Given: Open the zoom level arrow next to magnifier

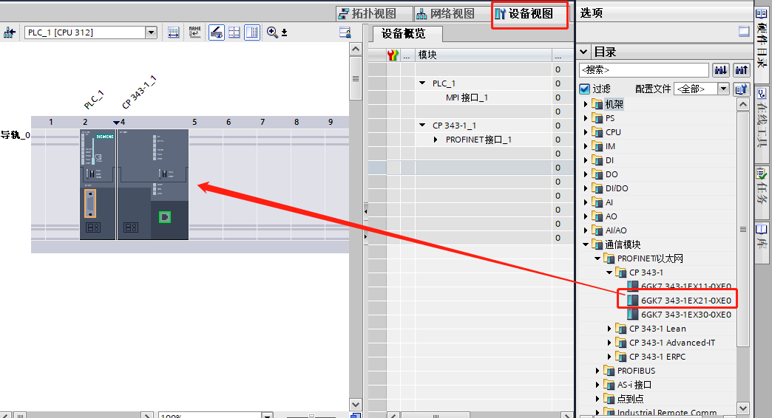Looking at the screenshot, I should [284, 33].
